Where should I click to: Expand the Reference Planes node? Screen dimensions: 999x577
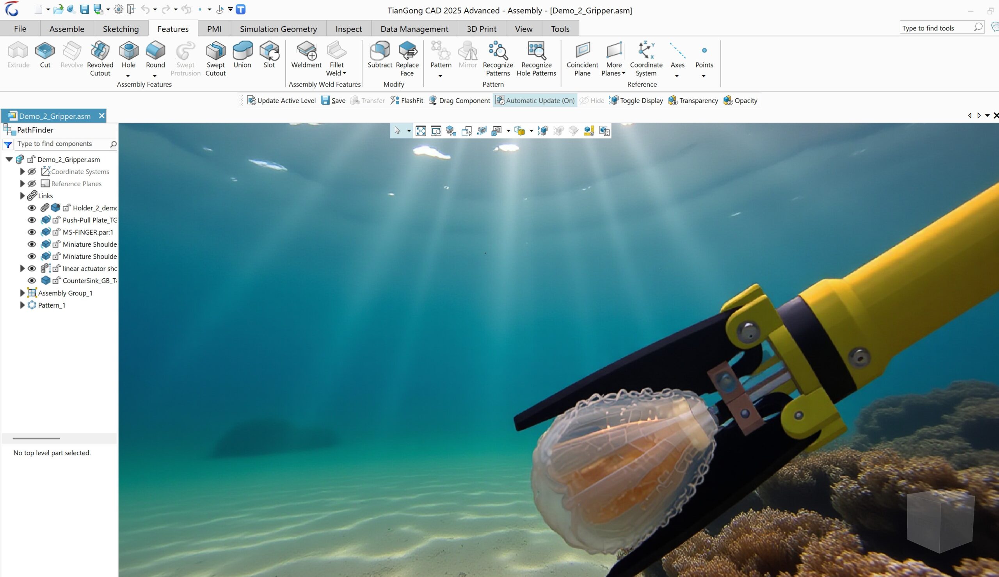click(22, 183)
